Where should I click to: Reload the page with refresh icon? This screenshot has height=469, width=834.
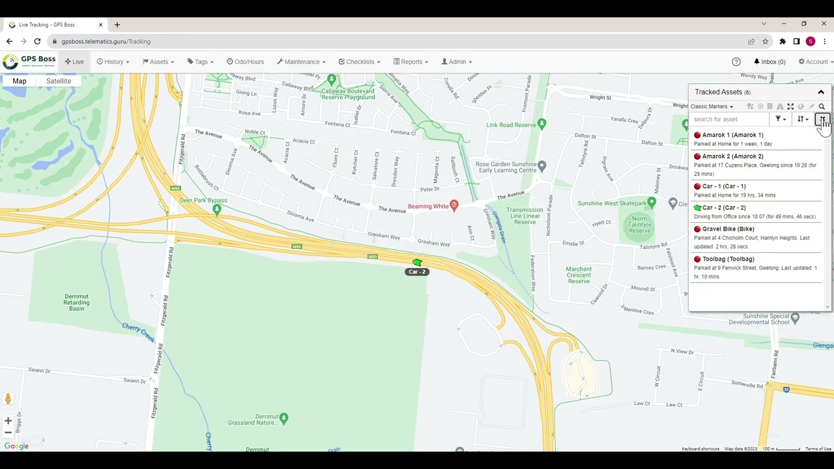37,42
